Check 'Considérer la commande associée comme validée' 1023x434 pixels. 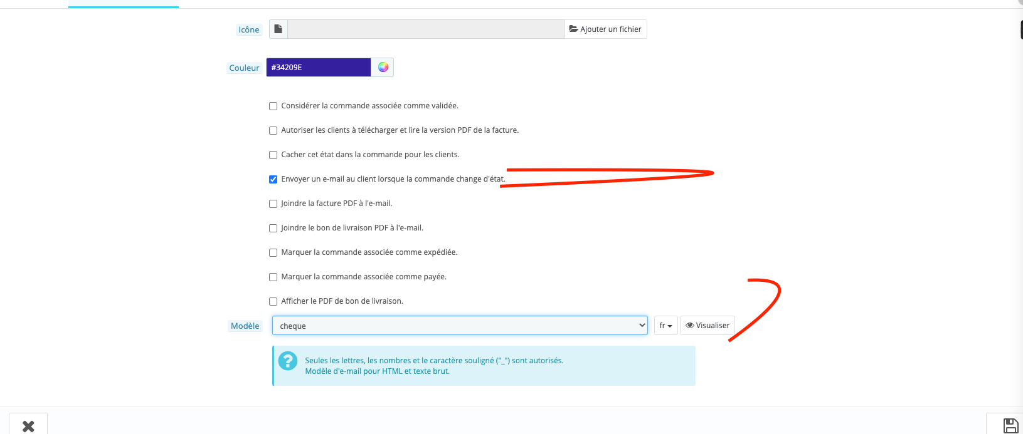coord(273,106)
